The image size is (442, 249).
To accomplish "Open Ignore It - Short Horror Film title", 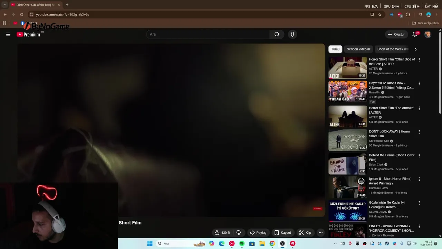I will (390, 181).
